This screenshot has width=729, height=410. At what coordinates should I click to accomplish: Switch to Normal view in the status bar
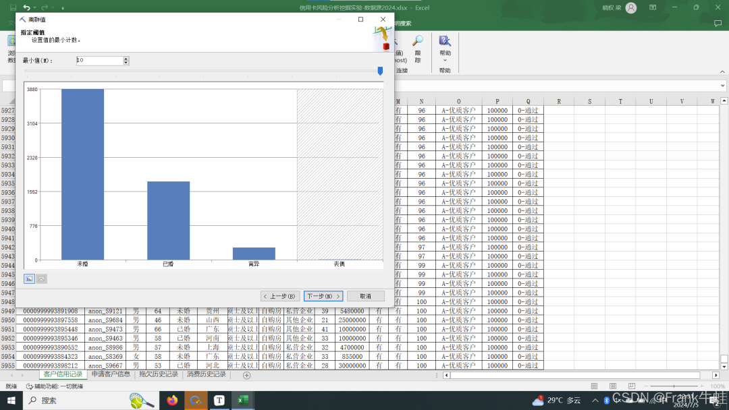[x=594, y=386]
